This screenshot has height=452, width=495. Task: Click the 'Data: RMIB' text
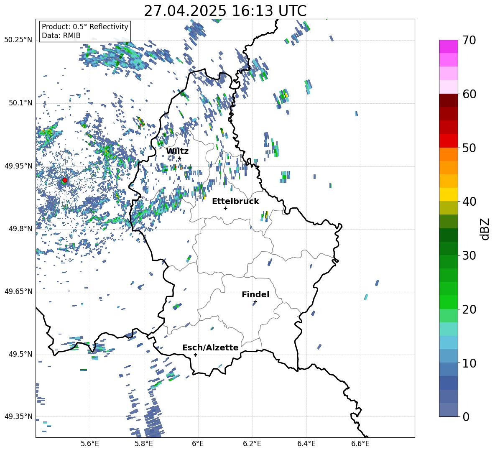tap(61, 36)
